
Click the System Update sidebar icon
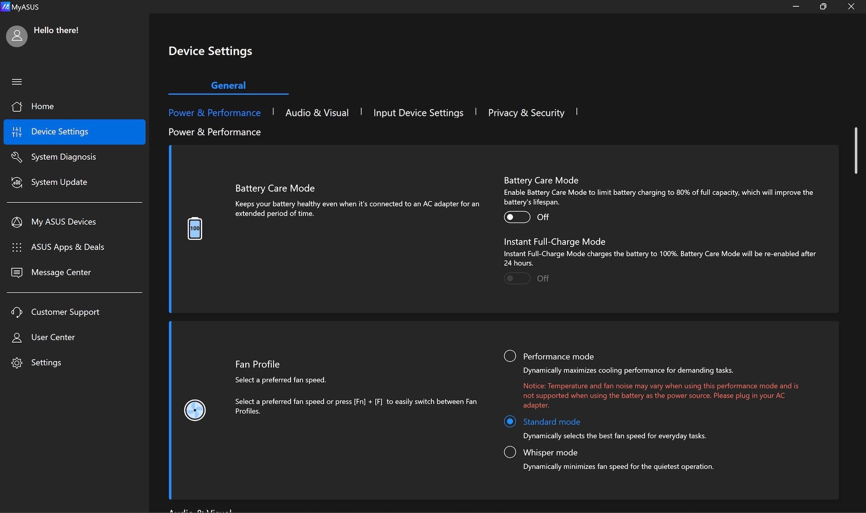tap(17, 182)
